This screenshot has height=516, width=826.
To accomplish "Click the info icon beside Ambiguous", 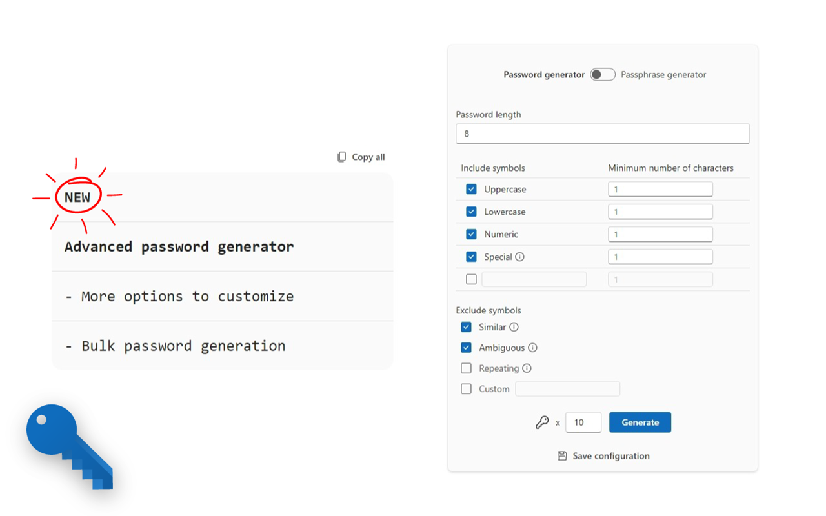I will (532, 348).
